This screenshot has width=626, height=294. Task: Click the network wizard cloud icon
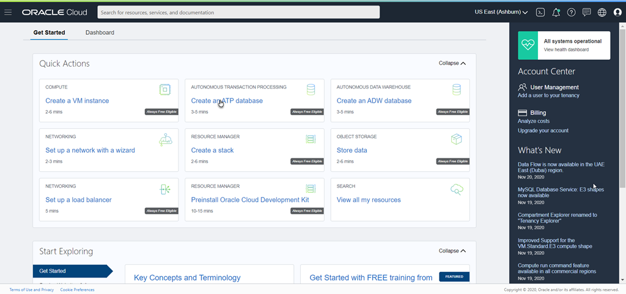pos(165,139)
